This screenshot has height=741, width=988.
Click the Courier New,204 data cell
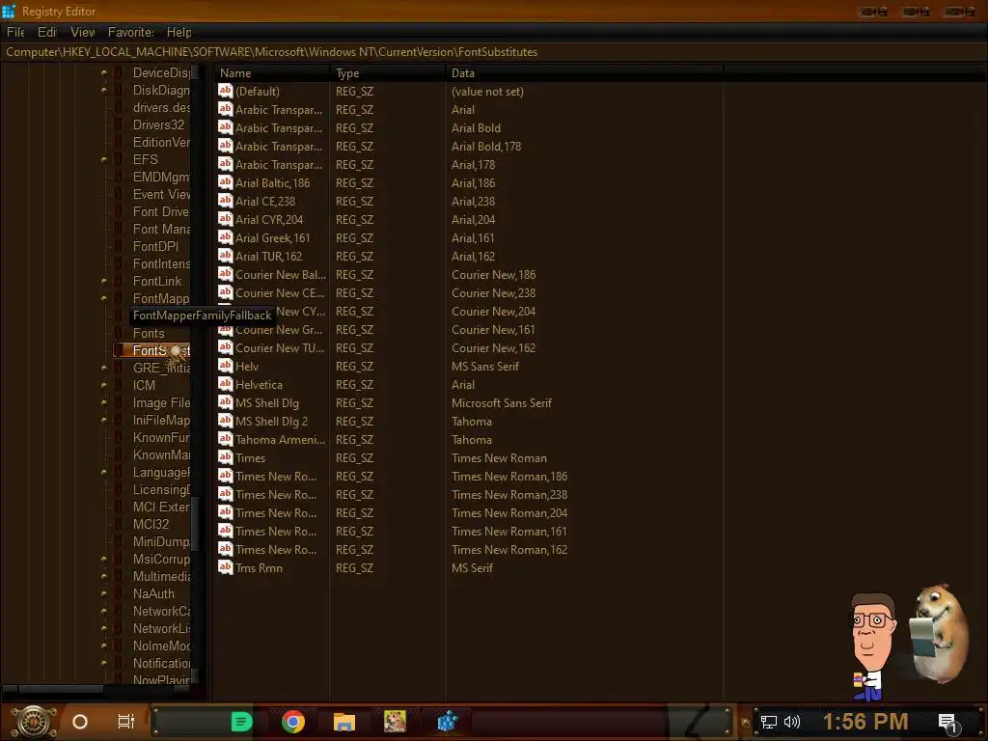pyautogui.click(x=493, y=312)
